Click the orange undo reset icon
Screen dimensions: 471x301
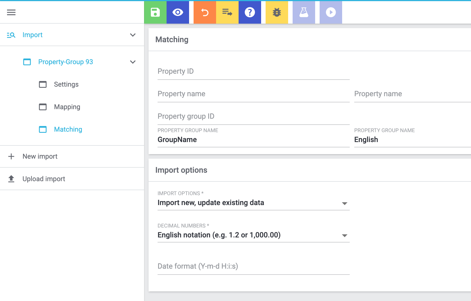coord(205,12)
